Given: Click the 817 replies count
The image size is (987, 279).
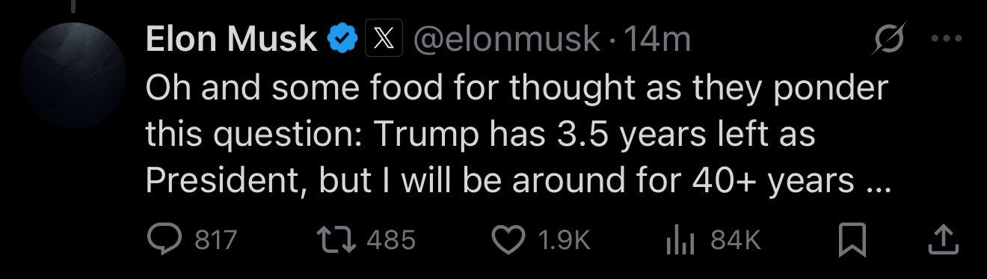Looking at the screenshot, I should coord(215,239).
